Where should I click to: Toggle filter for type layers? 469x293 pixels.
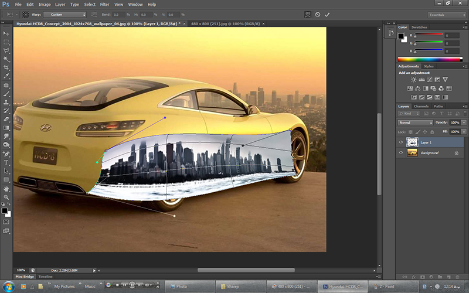tap(441, 114)
